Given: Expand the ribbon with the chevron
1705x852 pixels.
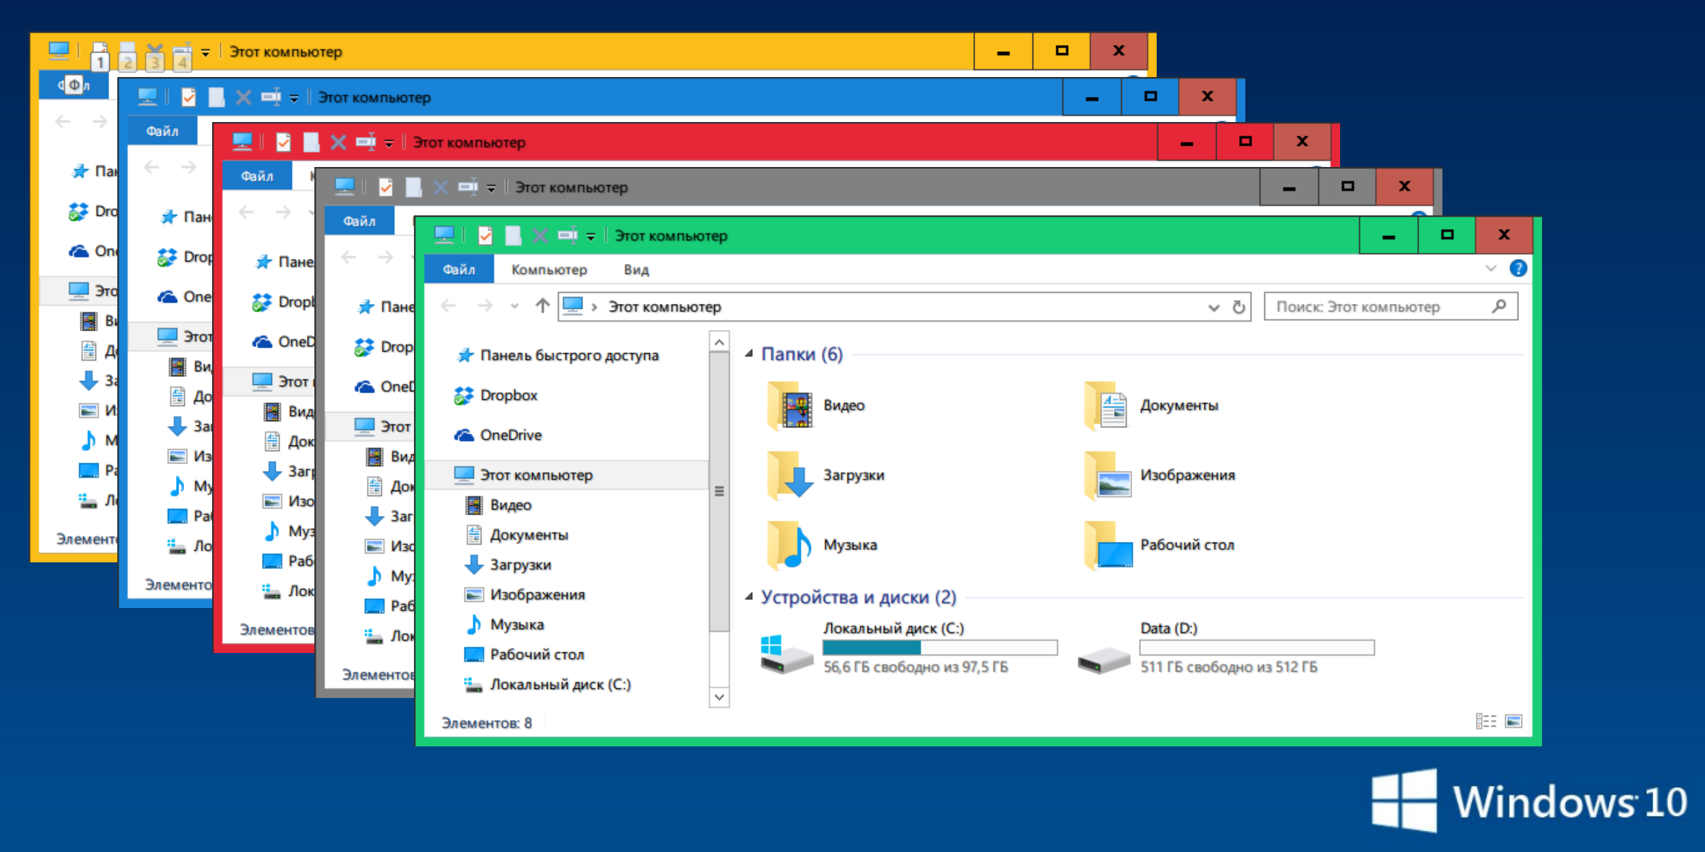Looking at the screenshot, I should point(1491,269).
